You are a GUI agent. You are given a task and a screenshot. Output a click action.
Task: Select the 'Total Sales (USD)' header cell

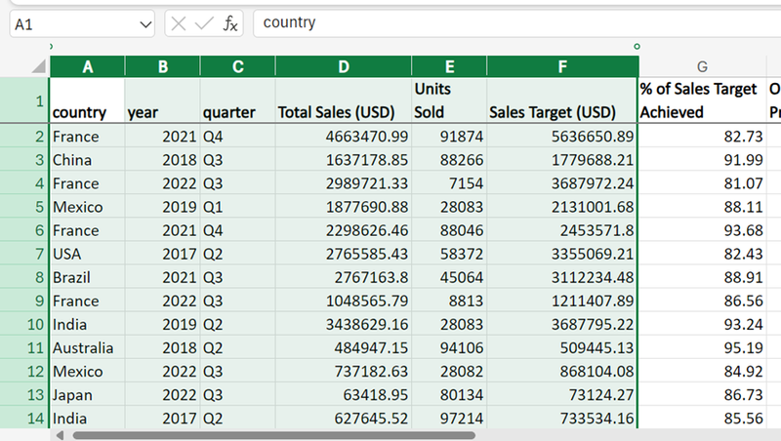(343, 101)
